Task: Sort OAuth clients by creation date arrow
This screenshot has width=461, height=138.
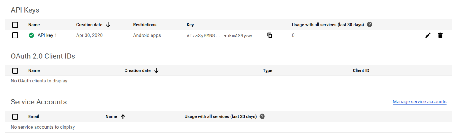Action: point(156,71)
